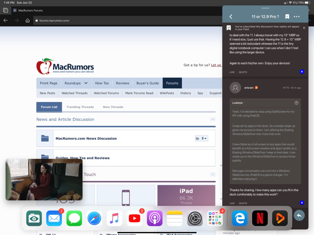Open the app folder in the dock
314x235 pixels.
(215, 218)
